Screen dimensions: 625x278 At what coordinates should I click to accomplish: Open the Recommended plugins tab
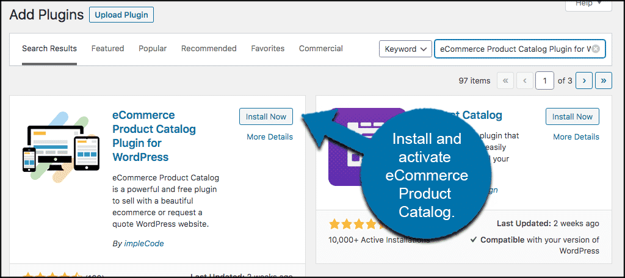pos(209,49)
